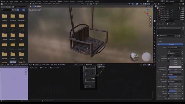185x104 pixels.
Task: Click the viewport zoom gizmo icon
Action: (x=151, y=18)
